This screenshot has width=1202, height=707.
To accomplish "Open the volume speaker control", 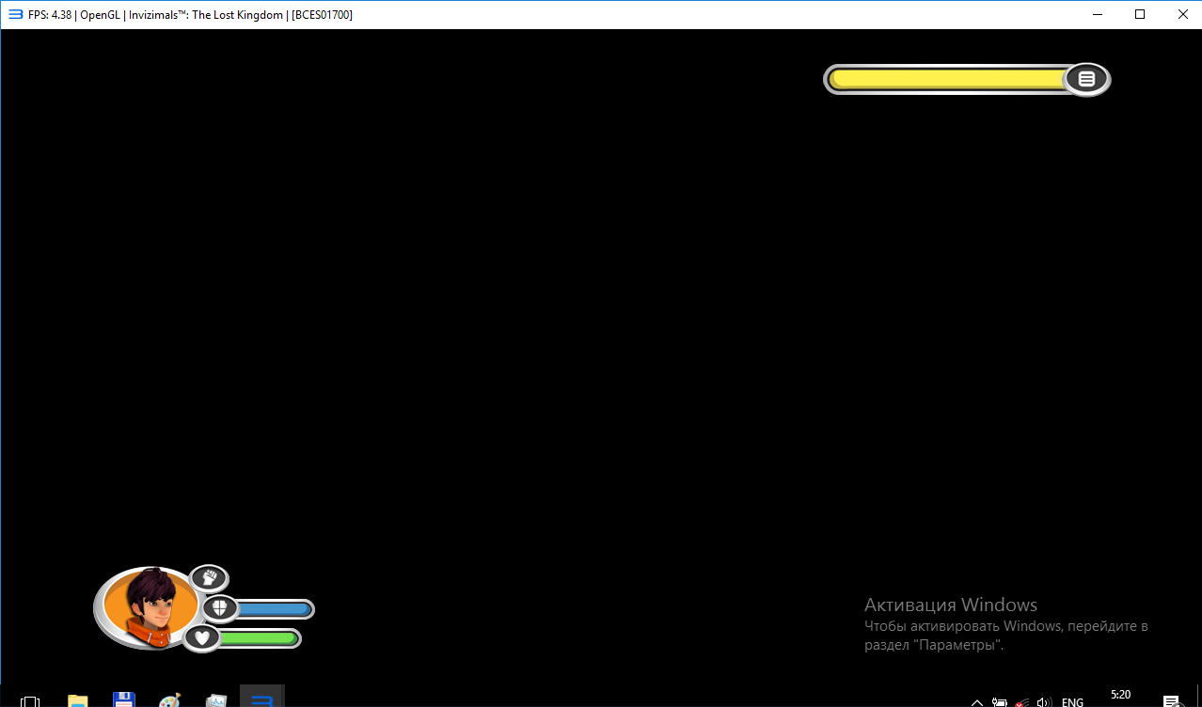I will pyautogui.click(x=1043, y=701).
